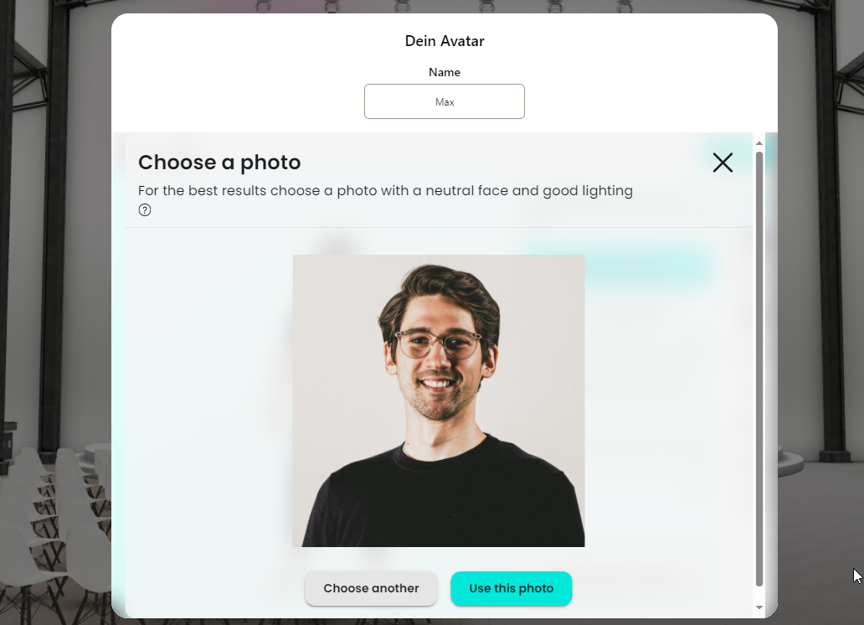Image resolution: width=864 pixels, height=625 pixels.
Task: Open the help question mark icon
Action: (145, 210)
